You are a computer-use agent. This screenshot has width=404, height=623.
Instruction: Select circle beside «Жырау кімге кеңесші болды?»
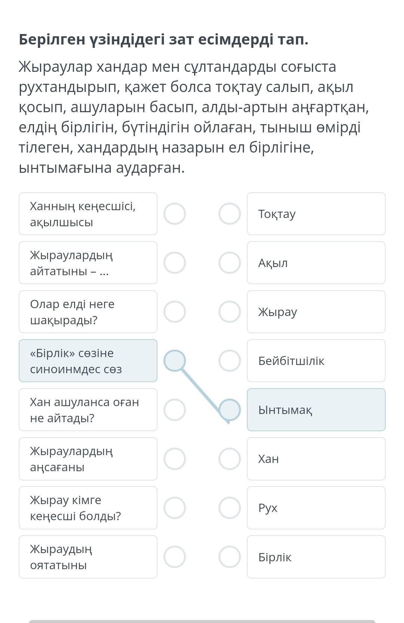click(x=175, y=508)
